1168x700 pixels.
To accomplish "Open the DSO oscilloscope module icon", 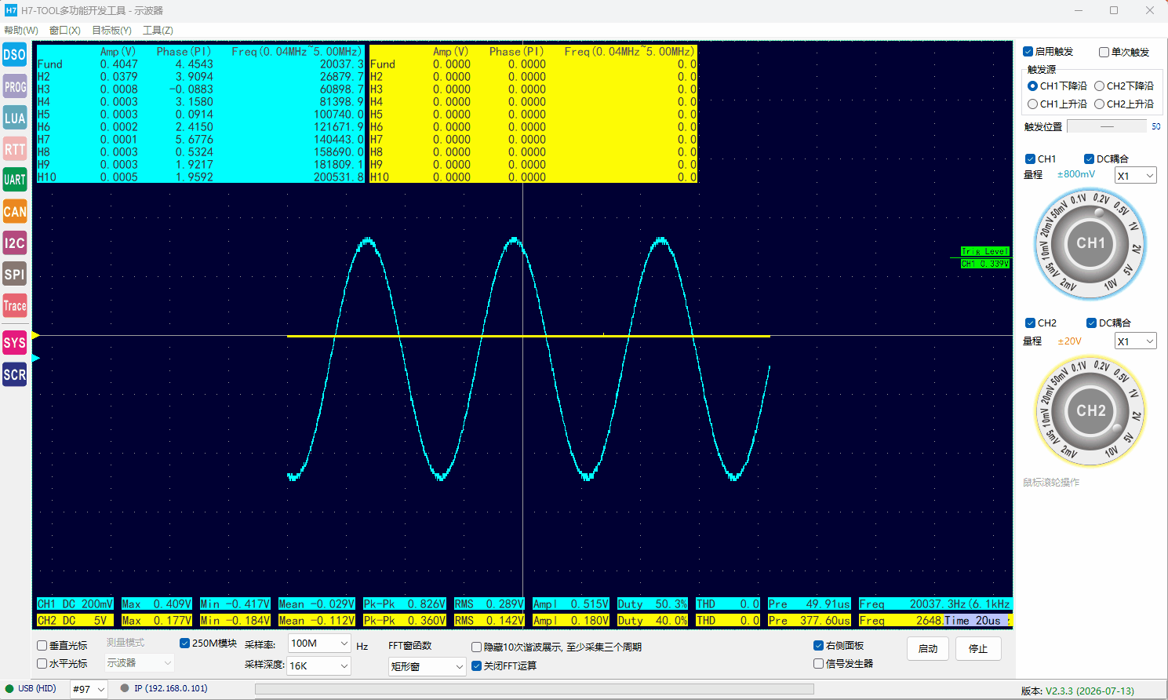I will coord(15,55).
